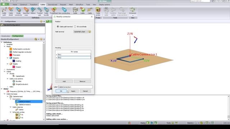Click the Pin1 name field

click(x=74, y=54)
